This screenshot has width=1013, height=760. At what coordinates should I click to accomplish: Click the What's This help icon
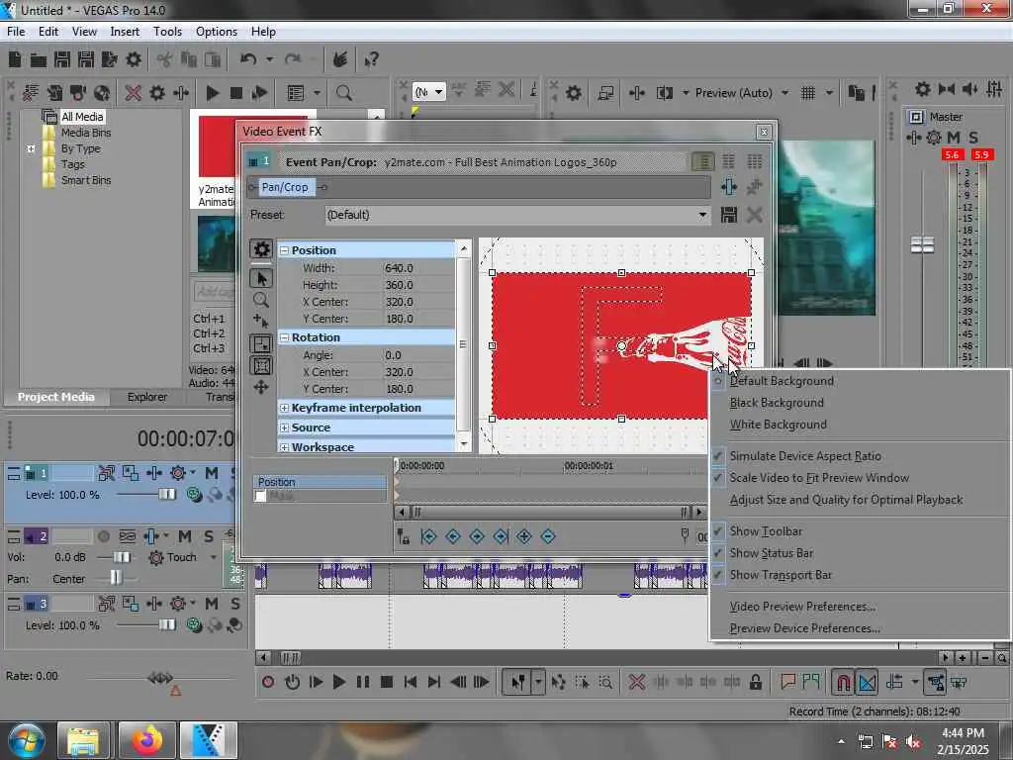click(371, 60)
